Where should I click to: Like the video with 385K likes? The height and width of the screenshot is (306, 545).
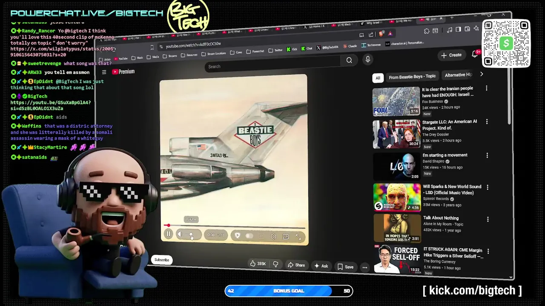[x=258, y=264]
